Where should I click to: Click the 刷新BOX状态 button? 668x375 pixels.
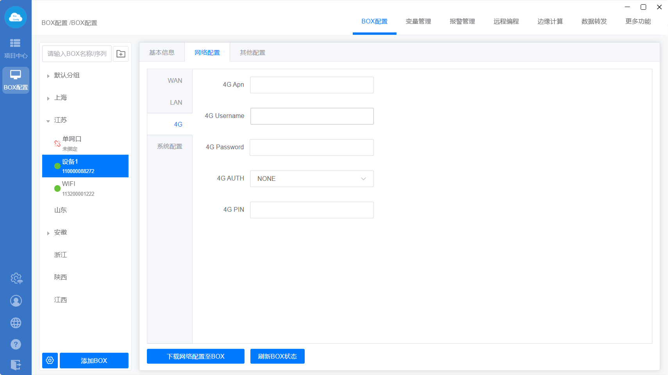coord(277,356)
